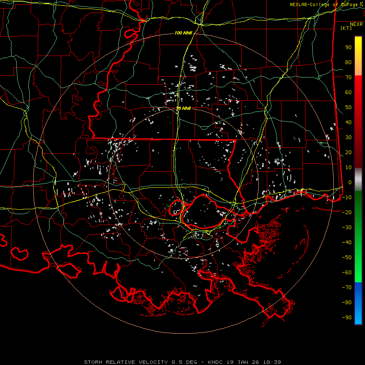This screenshot has height=365, width=365.
Task: Click the -10 scale value
Action: [x=347, y=198]
